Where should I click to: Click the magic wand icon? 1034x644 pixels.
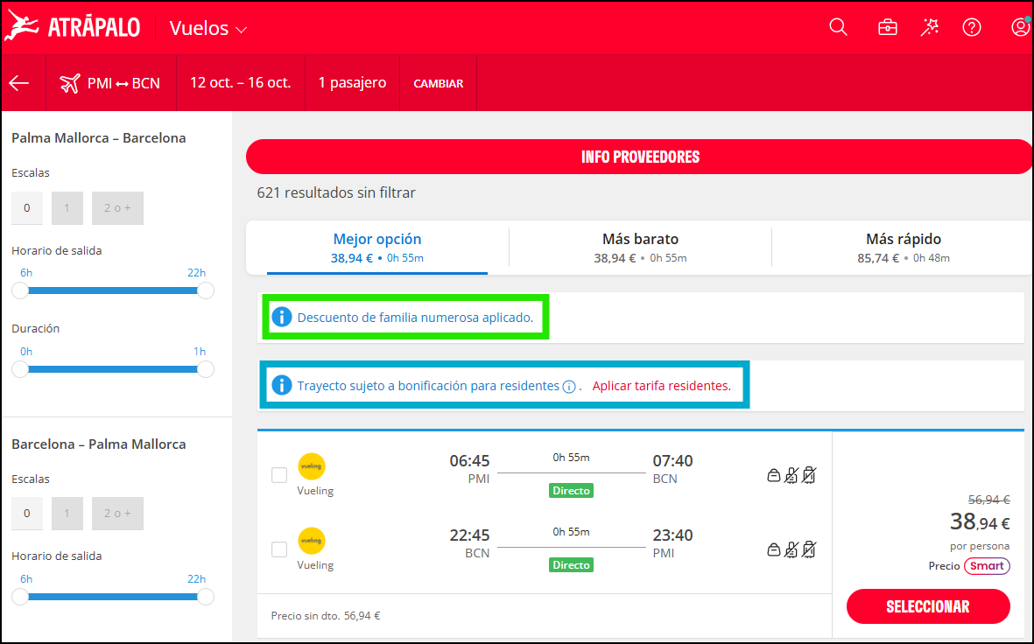pyautogui.click(x=930, y=27)
